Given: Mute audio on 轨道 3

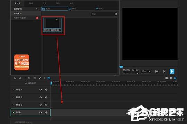Looking at the screenshot, I should pyautogui.click(x=46, y=97).
